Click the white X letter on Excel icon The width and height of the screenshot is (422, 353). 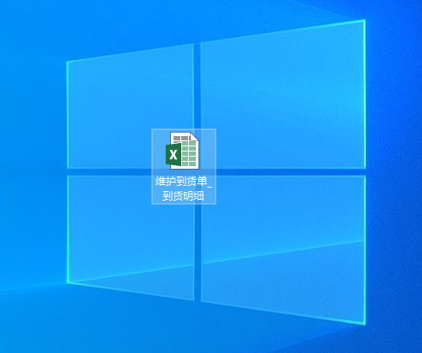173,155
